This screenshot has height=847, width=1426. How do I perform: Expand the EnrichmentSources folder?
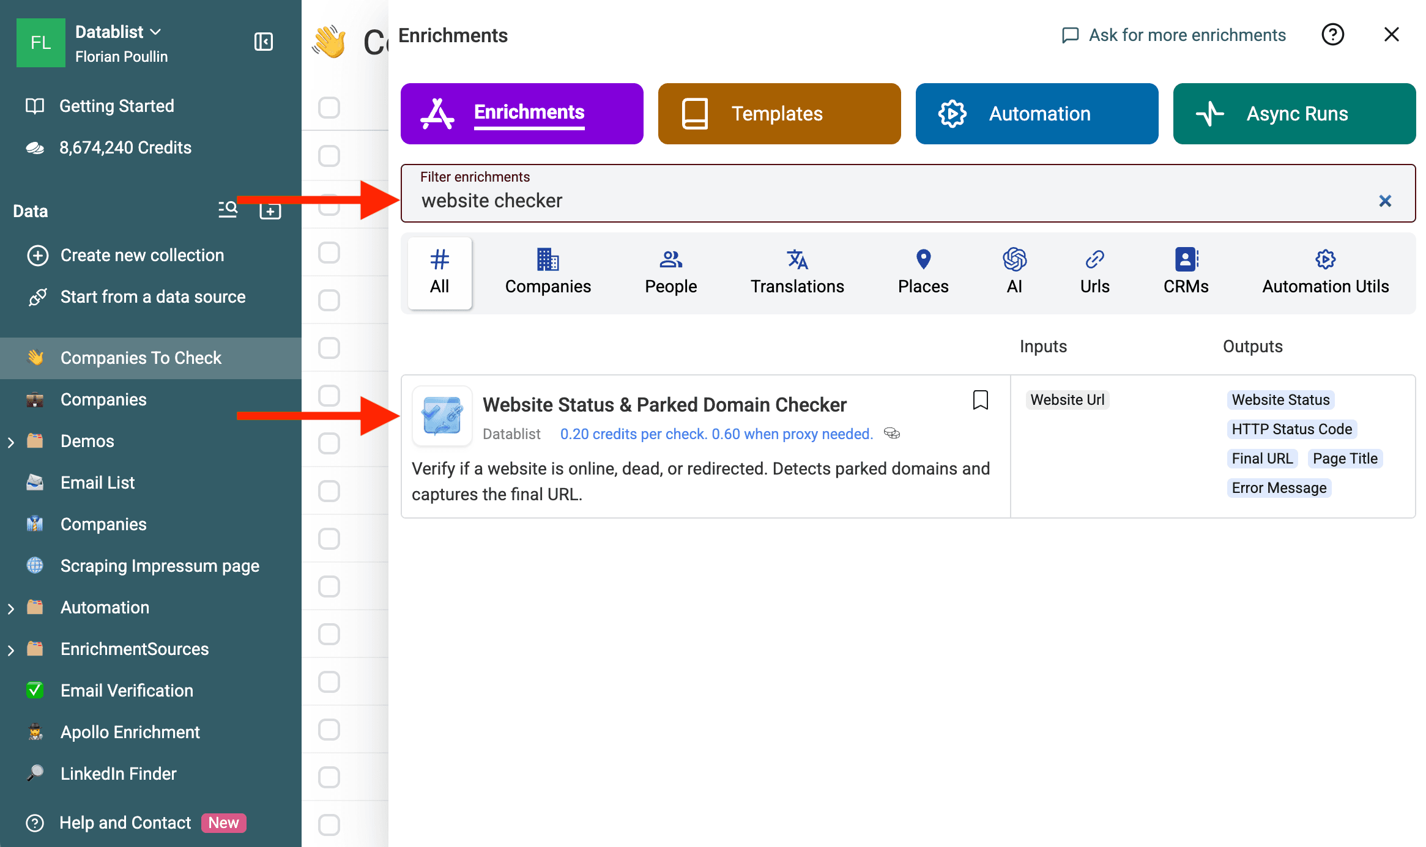click(10, 649)
